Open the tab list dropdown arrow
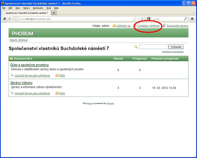This screenshot has height=158, width=197. (x=194, y=13)
